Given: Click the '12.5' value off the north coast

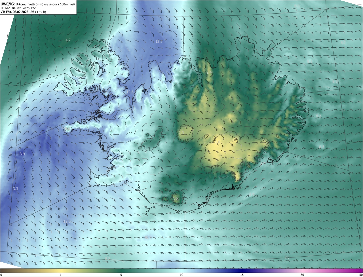Looking at the screenshot, I should [159, 41].
